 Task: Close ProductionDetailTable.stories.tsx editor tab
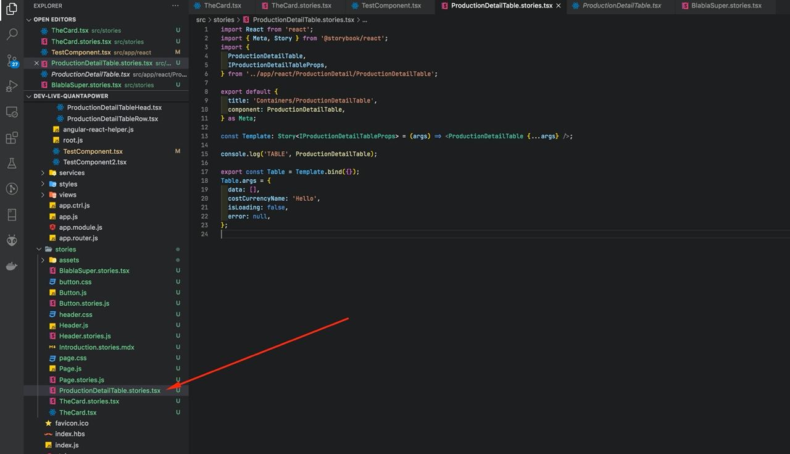pos(559,6)
